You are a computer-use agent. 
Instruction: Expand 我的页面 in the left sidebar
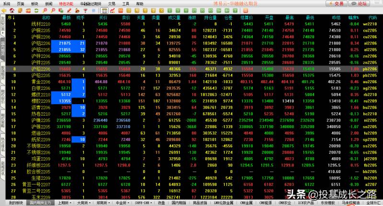click(x=2, y=26)
